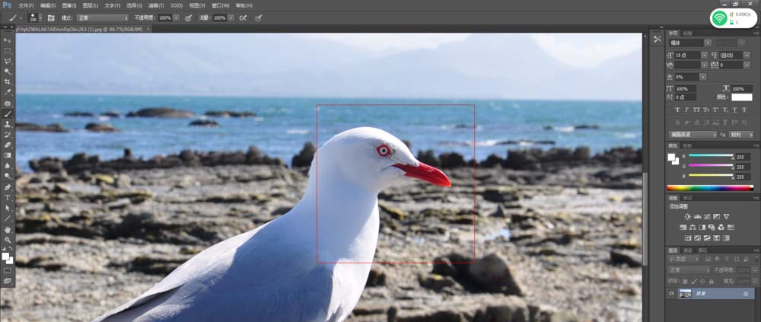Expand the font size dropdown

pyautogui.click(x=704, y=56)
